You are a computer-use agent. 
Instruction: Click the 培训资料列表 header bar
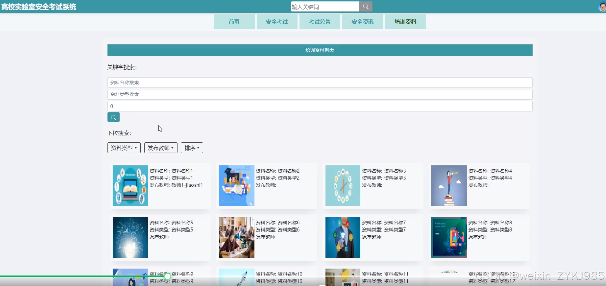(320, 50)
